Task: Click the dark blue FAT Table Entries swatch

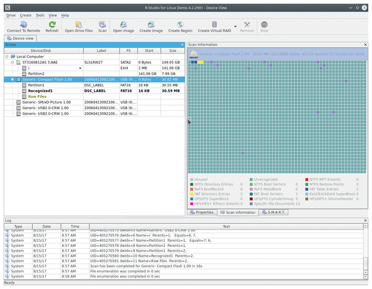Action: pos(306,189)
